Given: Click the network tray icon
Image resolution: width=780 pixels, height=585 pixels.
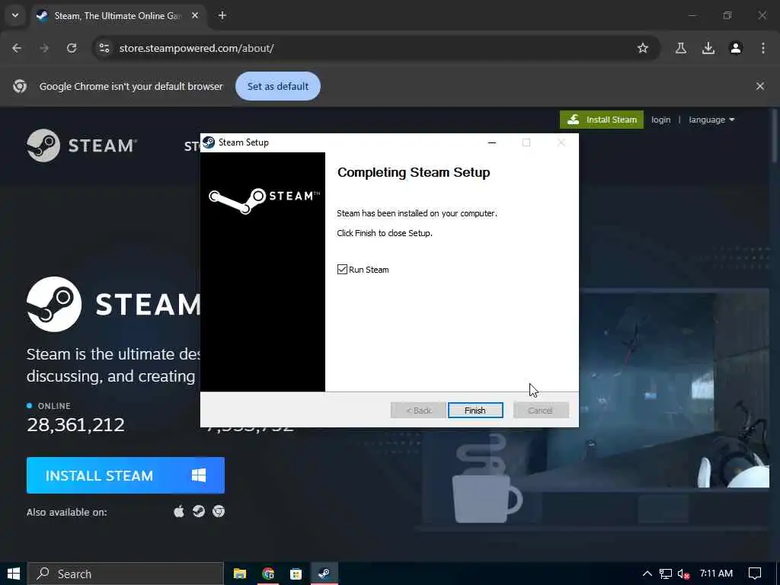Looking at the screenshot, I should (x=666, y=574).
